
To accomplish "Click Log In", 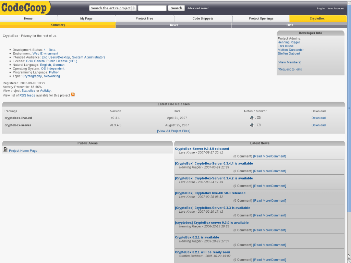I will [321, 9].
